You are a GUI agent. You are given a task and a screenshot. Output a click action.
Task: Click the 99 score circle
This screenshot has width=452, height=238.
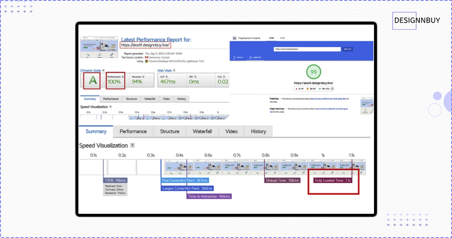click(x=314, y=73)
